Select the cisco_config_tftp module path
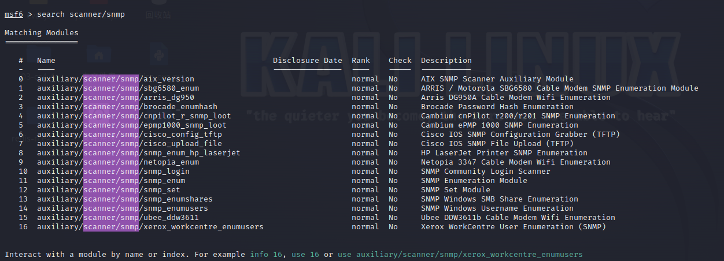 tap(130, 135)
